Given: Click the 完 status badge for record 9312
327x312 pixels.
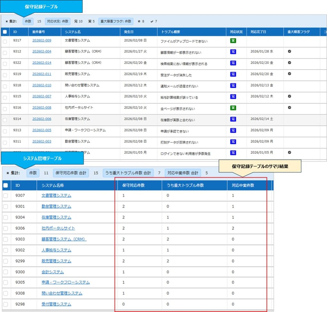Looking at the screenshot, I should coord(233,52).
